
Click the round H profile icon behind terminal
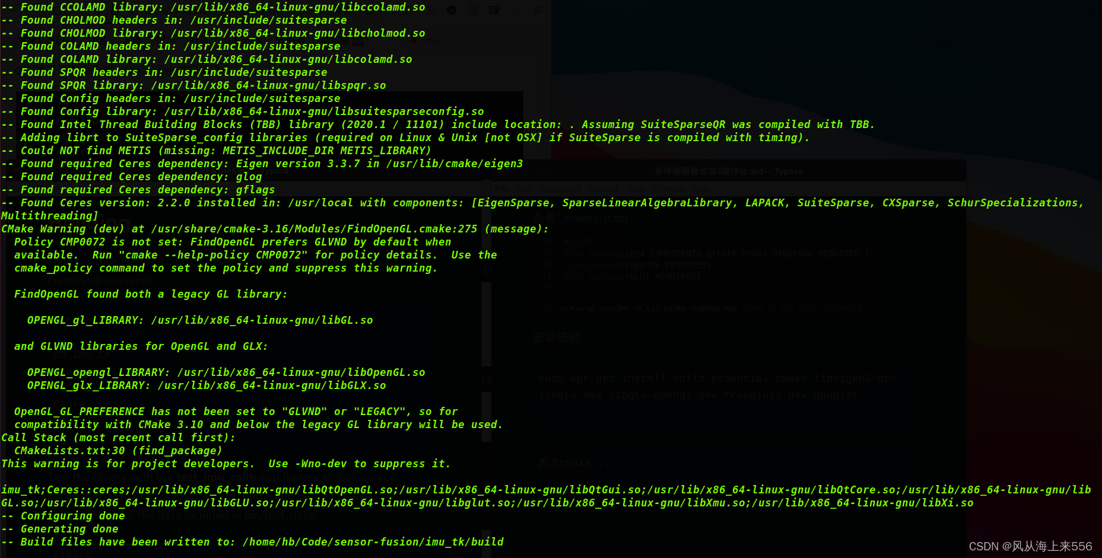452,10
